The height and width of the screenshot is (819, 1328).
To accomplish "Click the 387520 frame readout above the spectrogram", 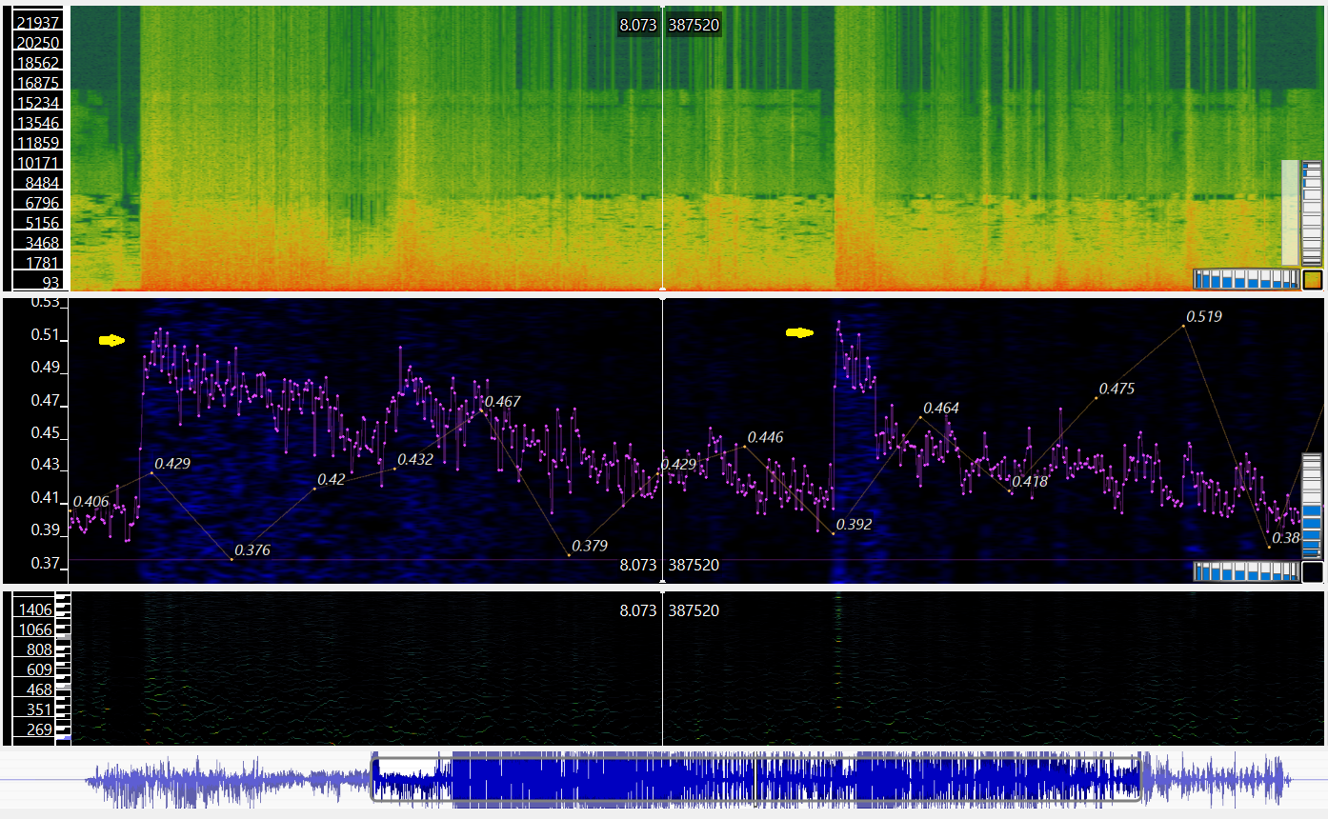I will point(694,25).
